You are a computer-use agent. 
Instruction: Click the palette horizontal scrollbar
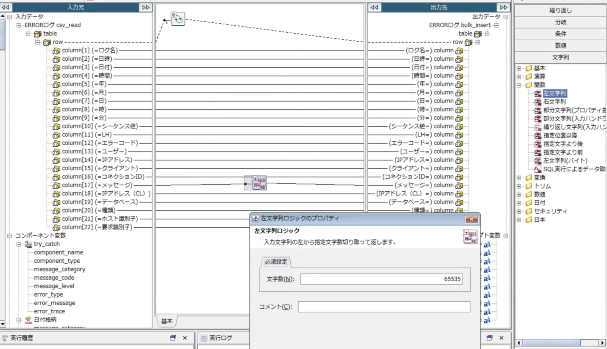click(x=551, y=343)
